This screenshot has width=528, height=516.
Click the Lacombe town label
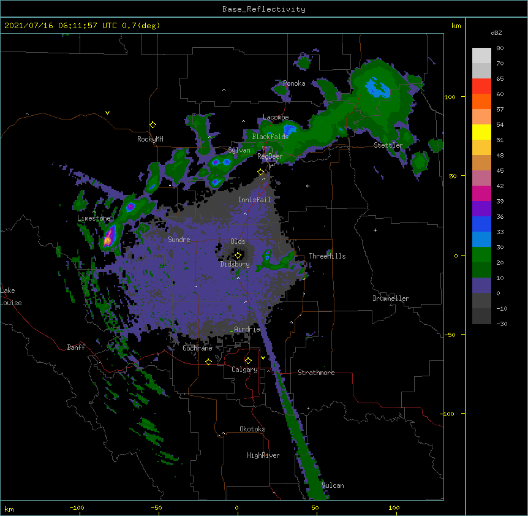click(276, 117)
